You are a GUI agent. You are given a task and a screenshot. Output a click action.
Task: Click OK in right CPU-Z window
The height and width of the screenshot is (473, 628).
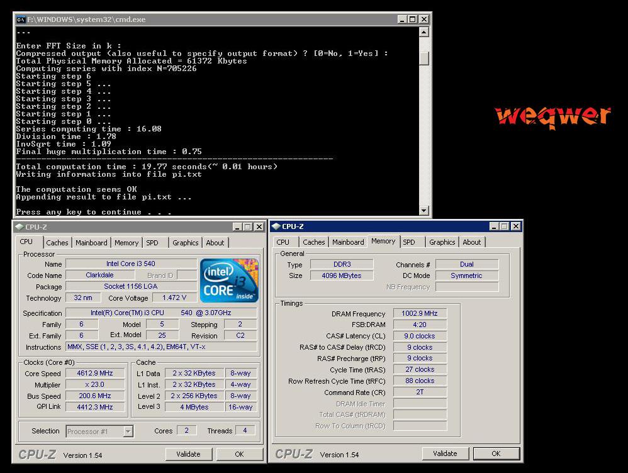click(496, 454)
